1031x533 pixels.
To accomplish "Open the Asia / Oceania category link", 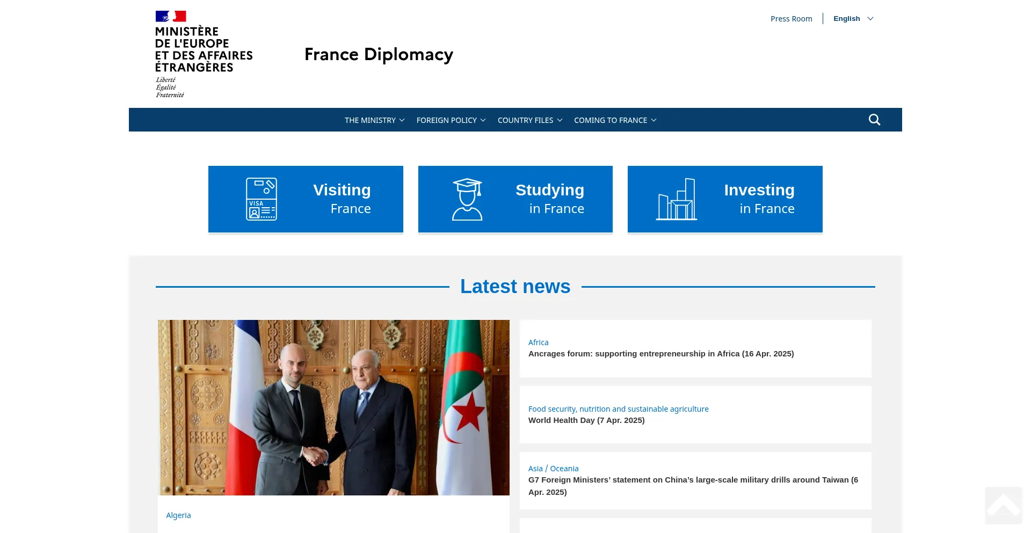I will click(x=554, y=469).
